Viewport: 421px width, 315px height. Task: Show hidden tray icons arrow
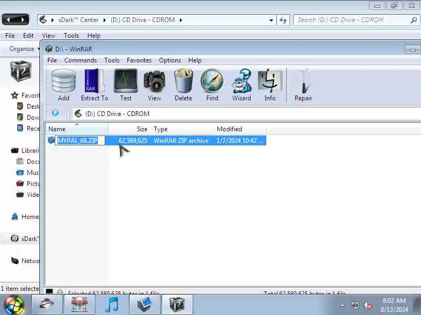pos(343,305)
